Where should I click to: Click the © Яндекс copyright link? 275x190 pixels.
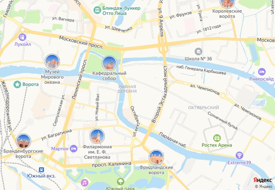(x=264, y=187)
